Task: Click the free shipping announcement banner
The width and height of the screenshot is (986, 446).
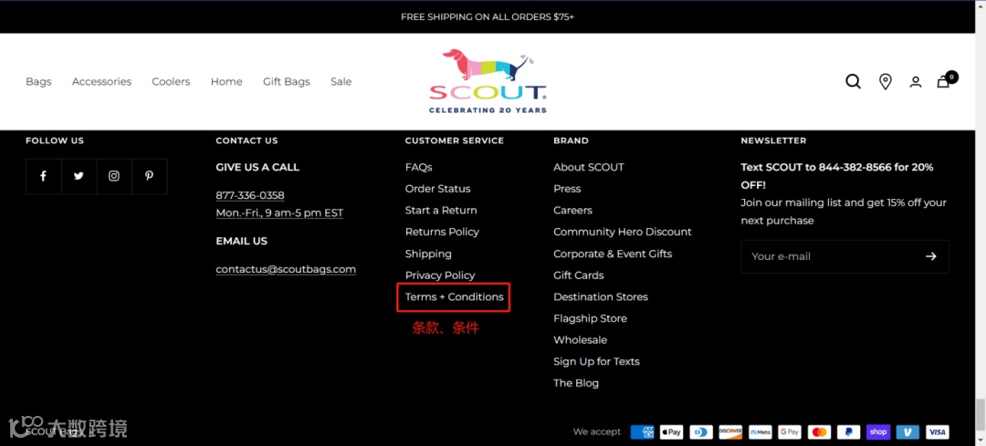Action: point(488,17)
